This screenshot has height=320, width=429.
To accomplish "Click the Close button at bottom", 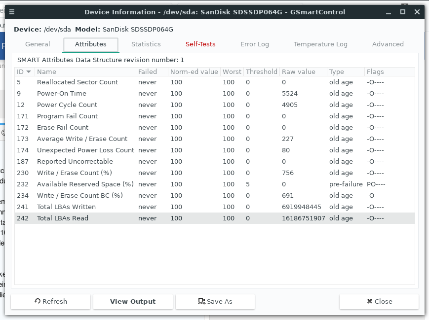I will pyautogui.click(x=379, y=301).
